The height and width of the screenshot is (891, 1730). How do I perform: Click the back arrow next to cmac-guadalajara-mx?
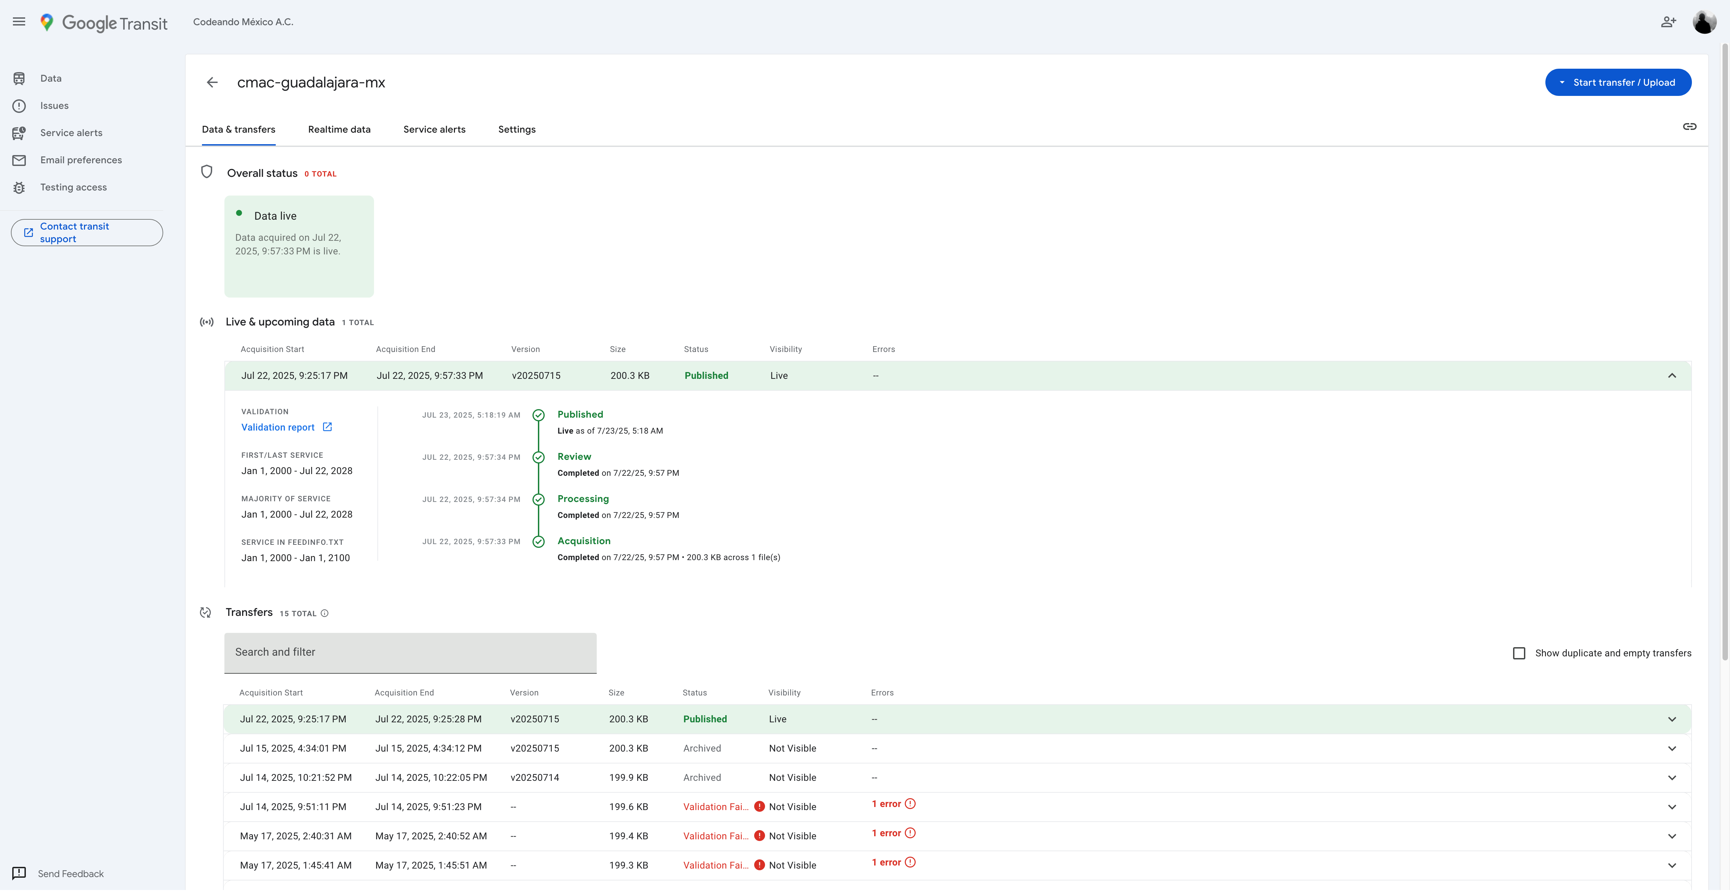click(212, 83)
